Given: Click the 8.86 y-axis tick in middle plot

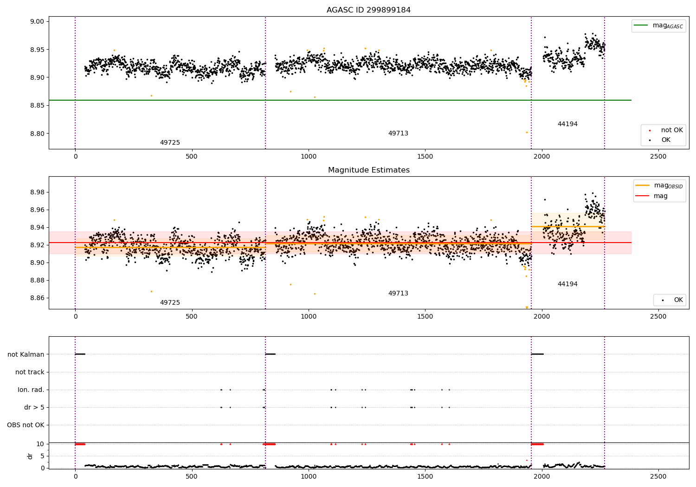Looking at the screenshot, I should pyautogui.click(x=38, y=298).
